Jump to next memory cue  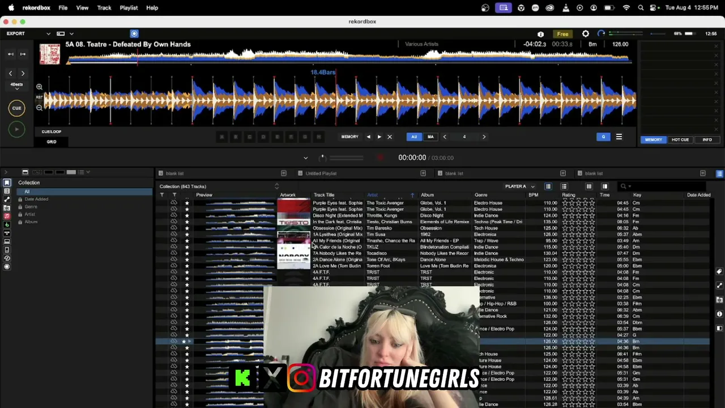[x=379, y=137]
